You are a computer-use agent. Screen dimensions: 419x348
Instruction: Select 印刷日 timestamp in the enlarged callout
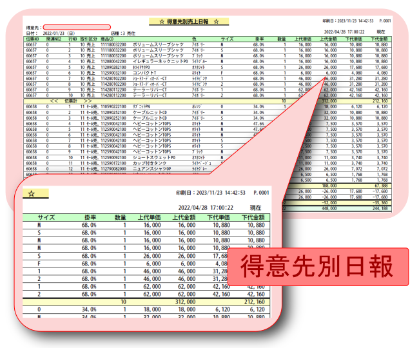211,193
